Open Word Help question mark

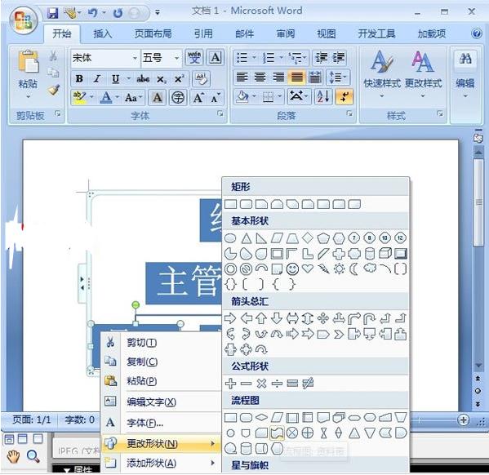point(476,33)
